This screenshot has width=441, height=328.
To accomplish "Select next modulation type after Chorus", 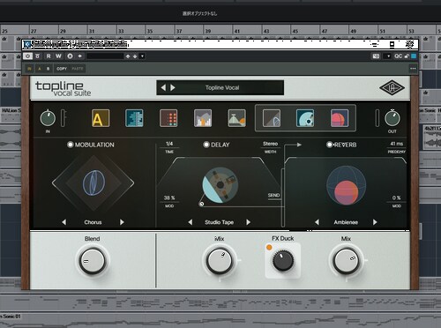I will pyautogui.click(x=122, y=222).
